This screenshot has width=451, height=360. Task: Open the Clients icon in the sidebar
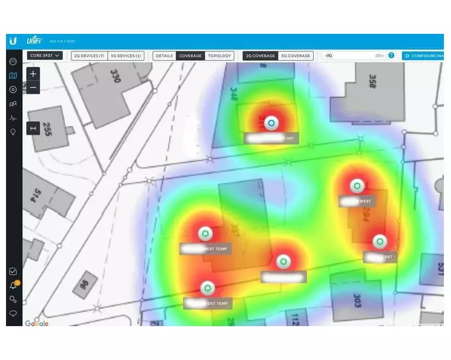coord(13,104)
